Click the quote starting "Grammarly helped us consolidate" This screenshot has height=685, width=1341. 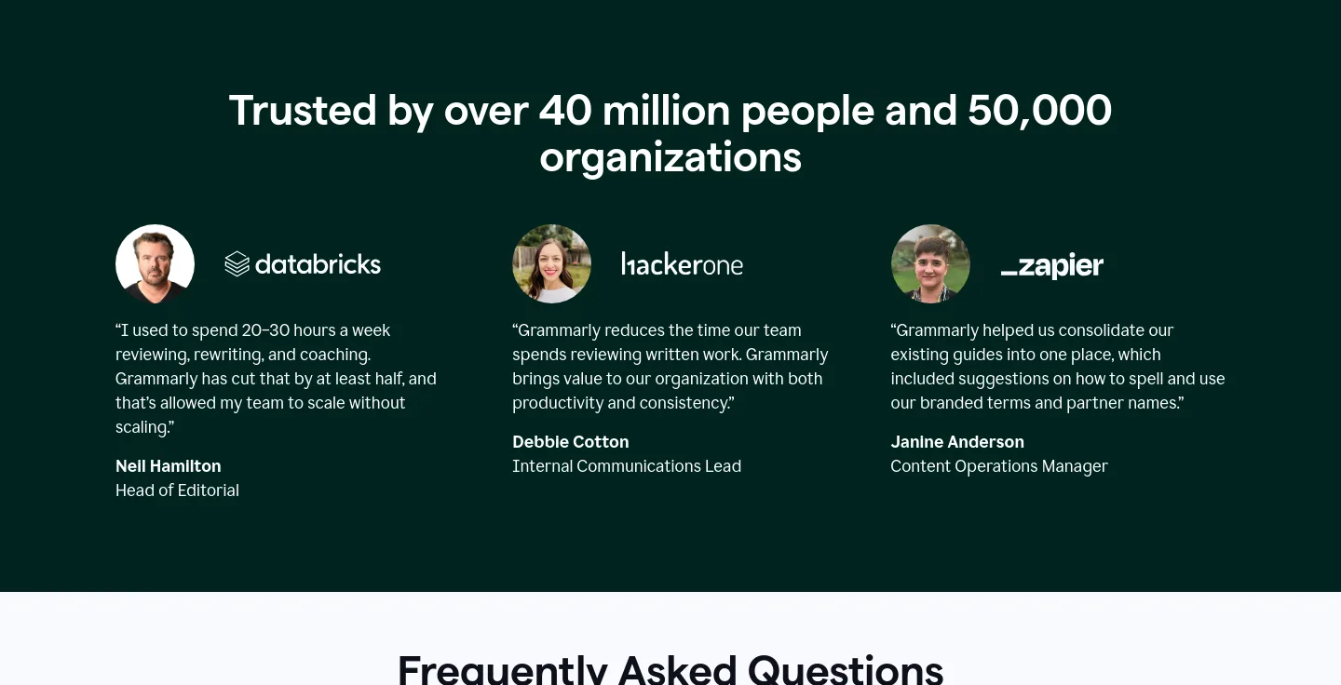click(x=1058, y=367)
